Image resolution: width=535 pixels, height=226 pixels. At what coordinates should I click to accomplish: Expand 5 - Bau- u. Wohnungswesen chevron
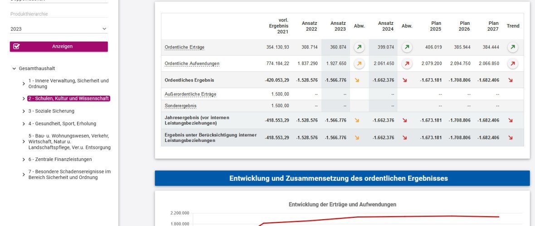(24, 141)
